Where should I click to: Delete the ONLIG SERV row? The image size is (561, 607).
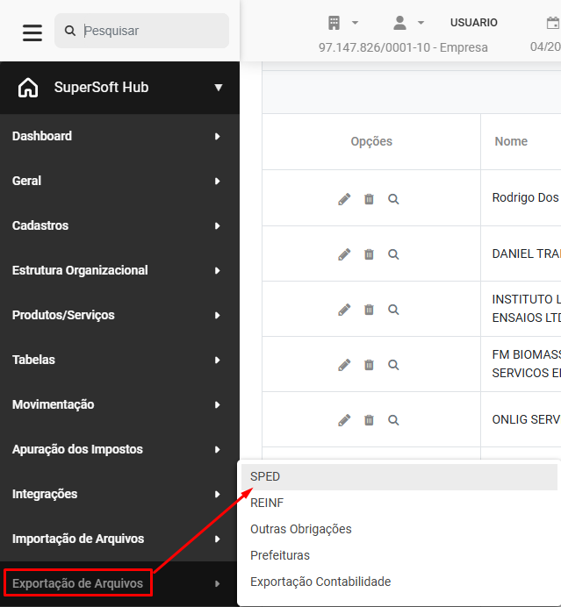pos(369,420)
